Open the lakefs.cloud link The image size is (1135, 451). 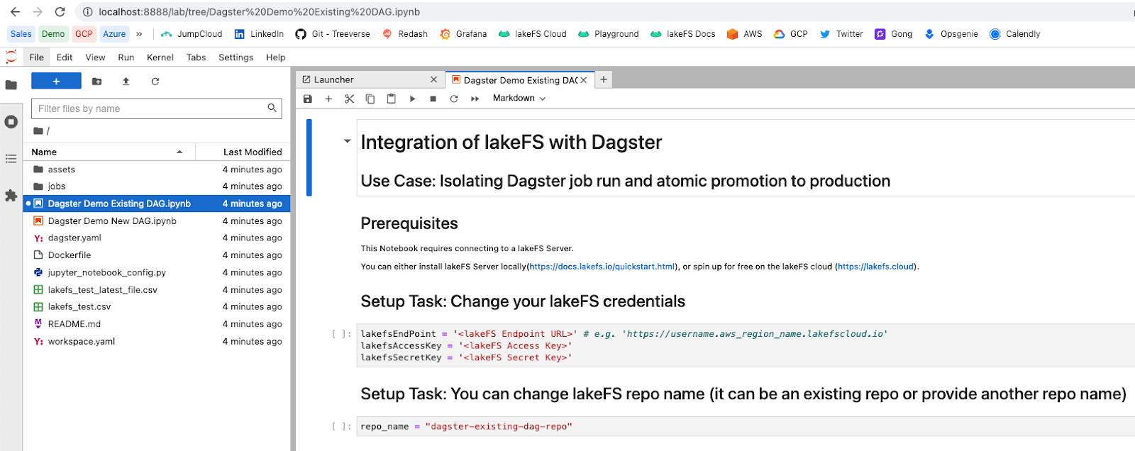876,267
